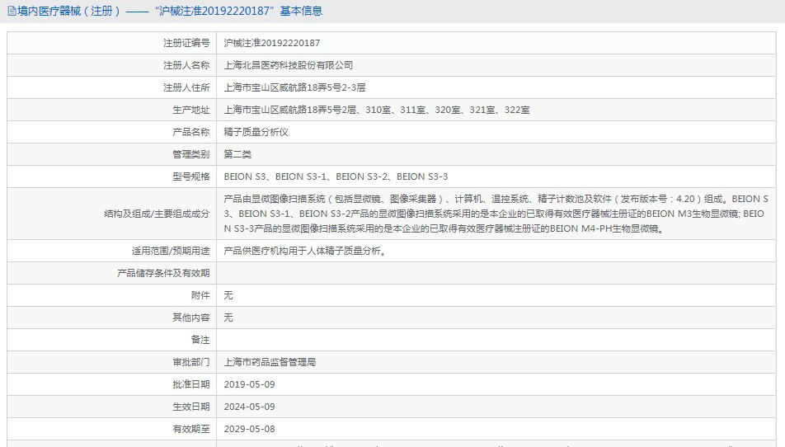
Task: Click the 附件 label
Action: [200, 296]
